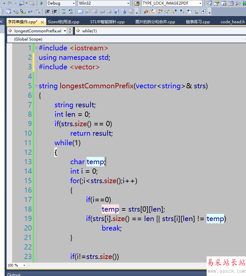The height and width of the screenshot is (276, 246).
Task: Switch to the STL中智能指针.cpp tab
Action: [x=107, y=22]
